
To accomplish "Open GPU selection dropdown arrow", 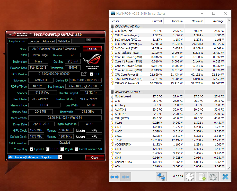I will [x=60, y=157].
